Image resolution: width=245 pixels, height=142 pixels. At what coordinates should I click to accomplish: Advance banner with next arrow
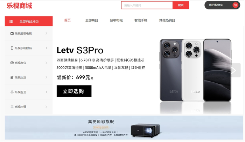point(234,70)
